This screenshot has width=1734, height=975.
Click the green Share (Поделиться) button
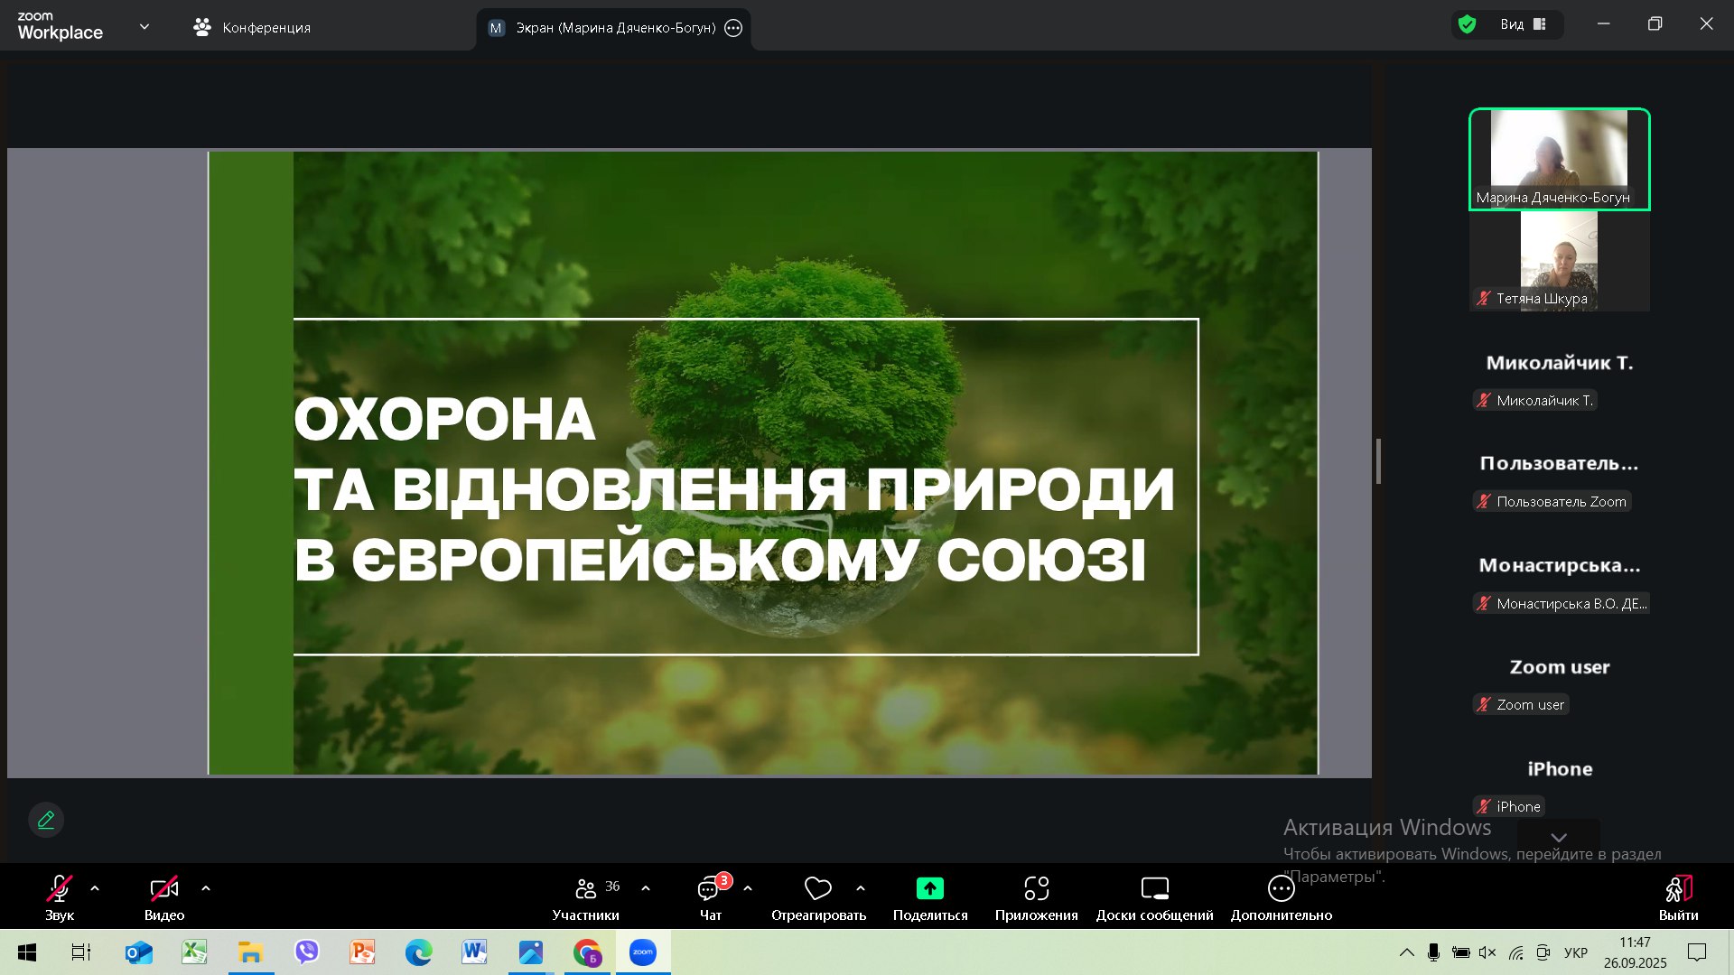click(x=929, y=889)
